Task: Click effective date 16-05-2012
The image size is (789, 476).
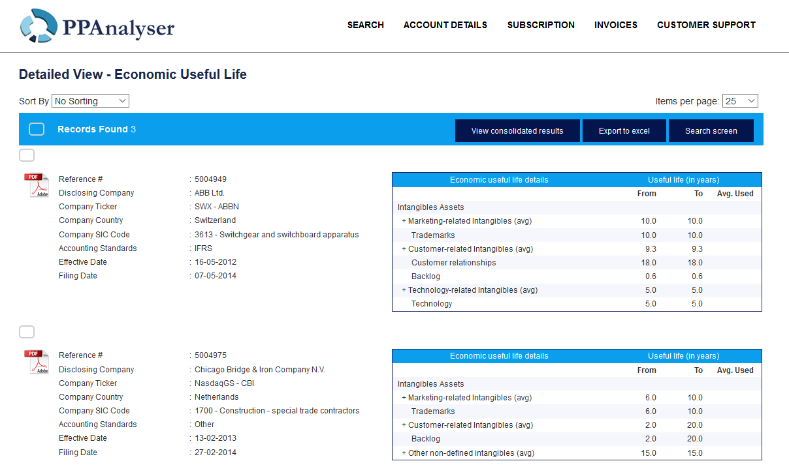Action: pyautogui.click(x=216, y=262)
